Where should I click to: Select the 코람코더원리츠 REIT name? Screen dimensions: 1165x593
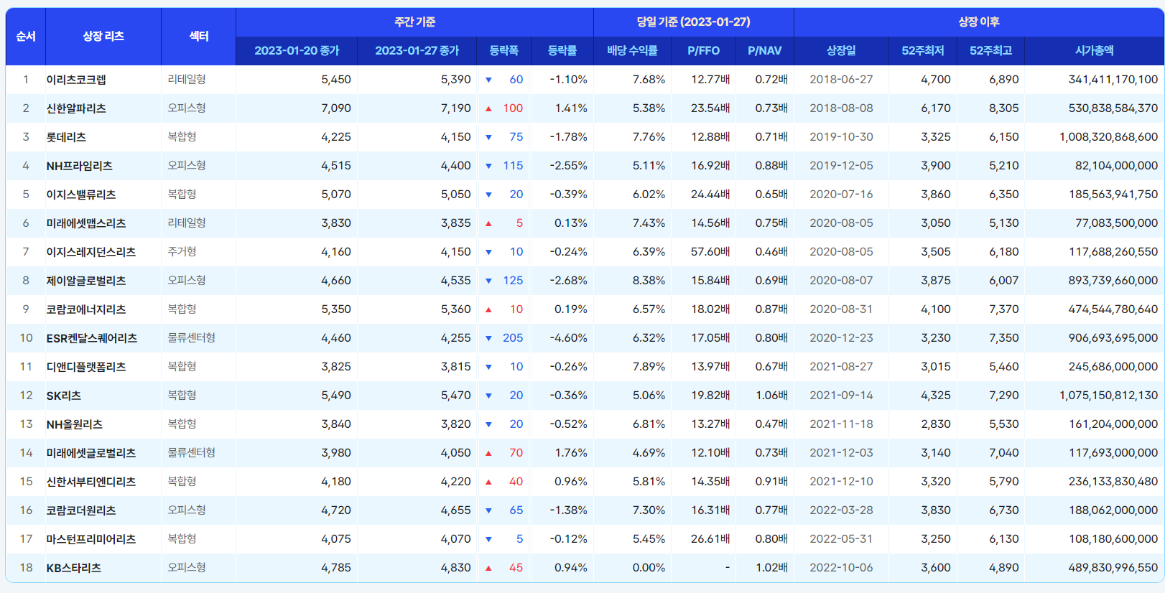81,510
